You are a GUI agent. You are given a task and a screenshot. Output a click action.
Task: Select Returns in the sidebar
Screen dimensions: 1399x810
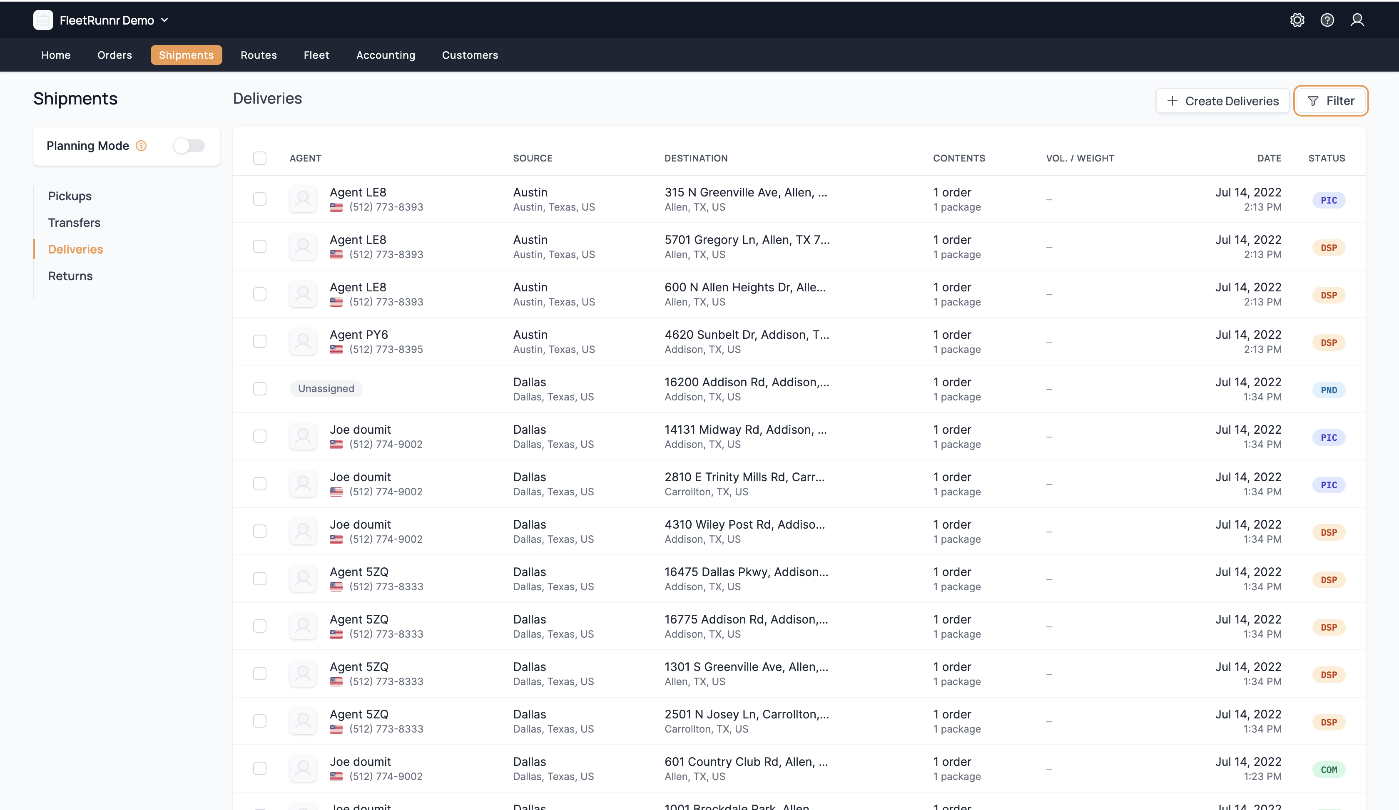tap(70, 276)
